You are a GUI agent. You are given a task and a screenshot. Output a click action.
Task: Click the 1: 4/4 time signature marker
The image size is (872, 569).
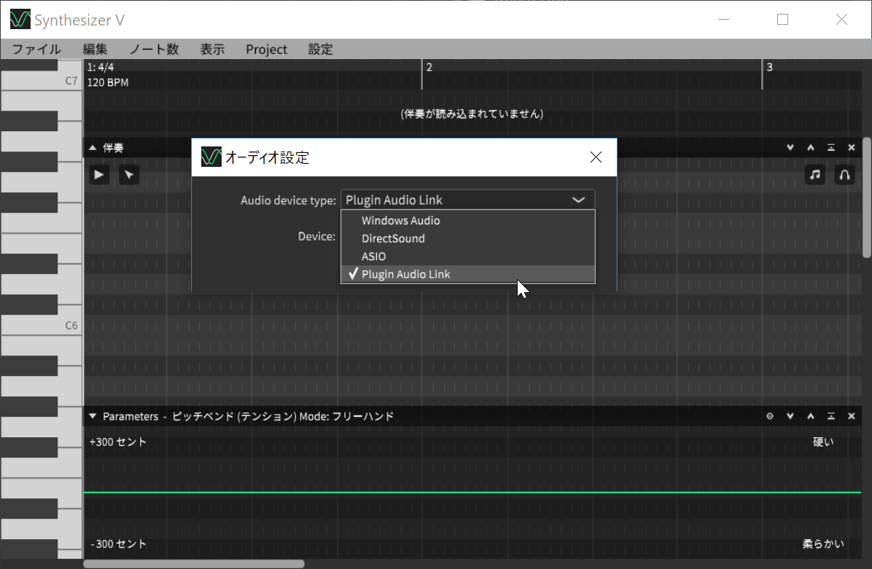point(101,67)
